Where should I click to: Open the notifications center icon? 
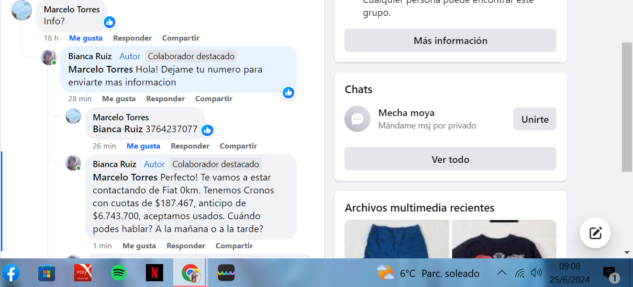pyautogui.click(x=610, y=274)
